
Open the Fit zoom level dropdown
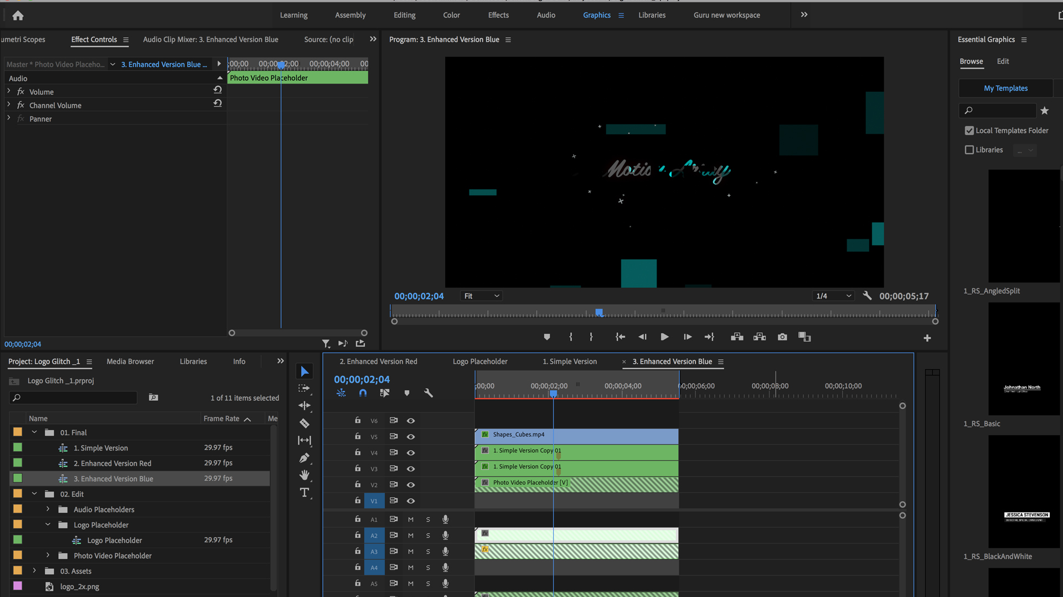481,296
